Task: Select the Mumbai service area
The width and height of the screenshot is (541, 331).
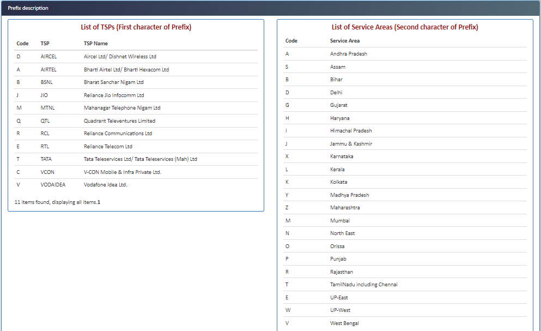Action: pyautogui.click(x=340, y=221)
